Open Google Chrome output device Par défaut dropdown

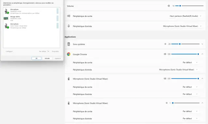point(190,62)
